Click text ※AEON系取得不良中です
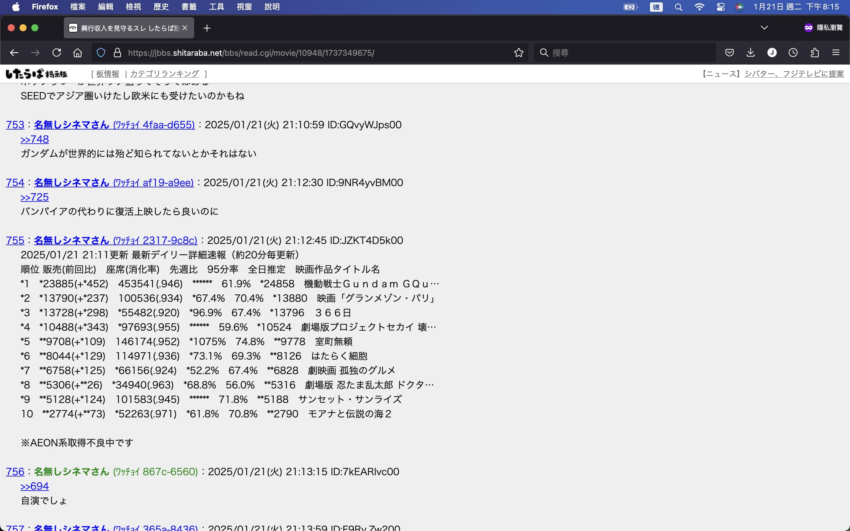 tap(77, 442)
